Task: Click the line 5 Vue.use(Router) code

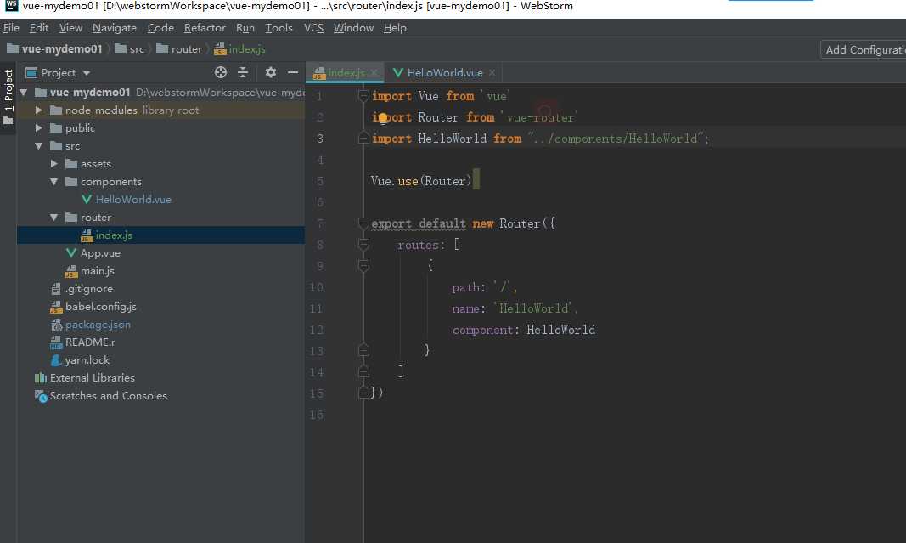Action: click(421, 181)
